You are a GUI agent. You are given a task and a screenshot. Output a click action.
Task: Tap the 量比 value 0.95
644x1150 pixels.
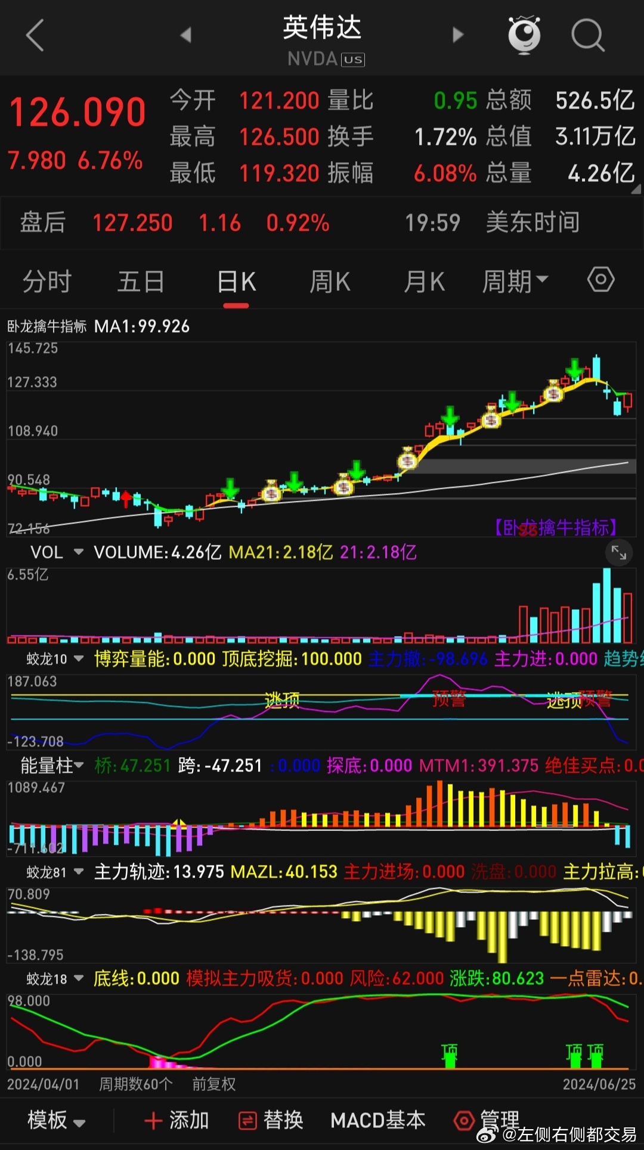click(456, 101)
